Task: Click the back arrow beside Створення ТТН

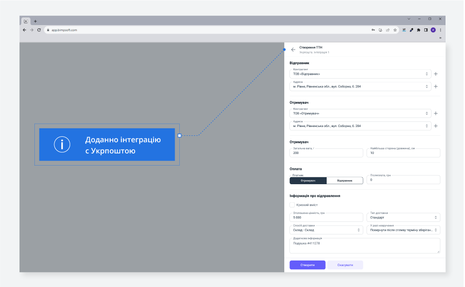Action: (293, 49)
